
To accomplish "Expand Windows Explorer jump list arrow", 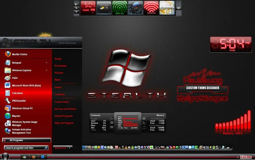I will (x=47, y=70).
